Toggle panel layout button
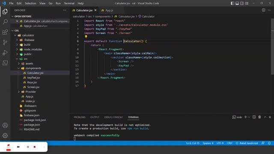Viewport: 274px width, 154px height. 237,3
